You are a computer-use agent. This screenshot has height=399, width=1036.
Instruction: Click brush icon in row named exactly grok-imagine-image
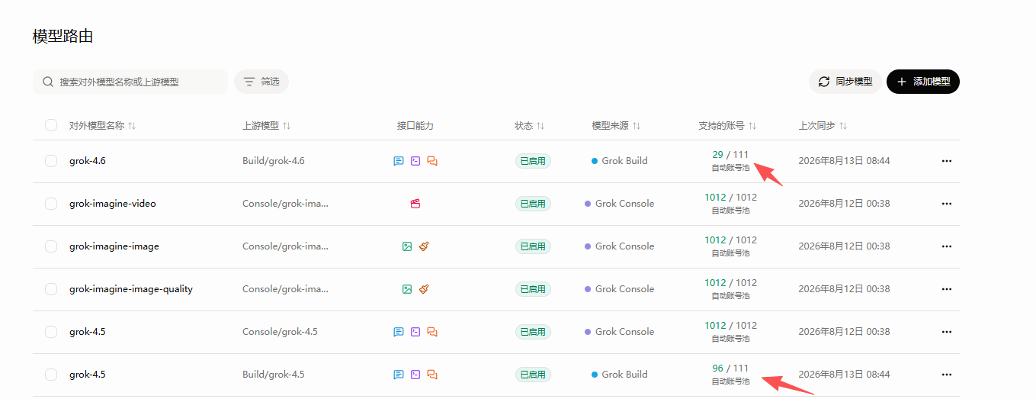(424, 246)
